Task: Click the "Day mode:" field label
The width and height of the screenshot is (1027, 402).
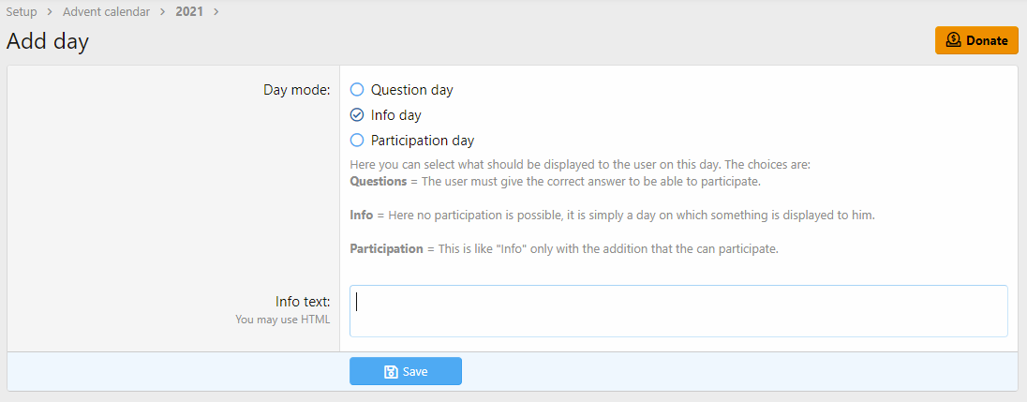Action: pos(296,90)
